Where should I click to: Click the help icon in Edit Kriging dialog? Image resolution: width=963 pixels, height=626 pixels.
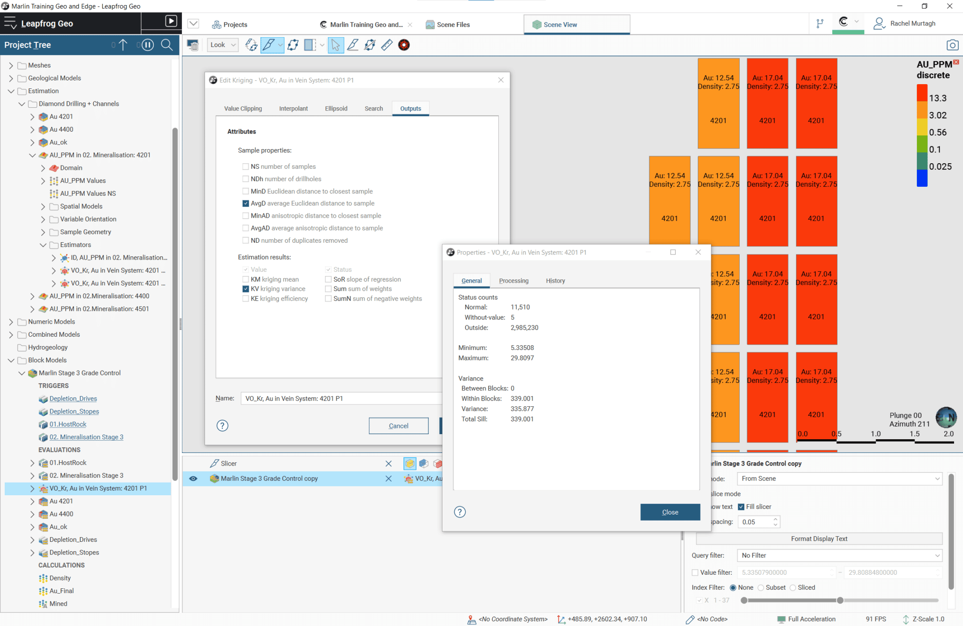[222, 426]
